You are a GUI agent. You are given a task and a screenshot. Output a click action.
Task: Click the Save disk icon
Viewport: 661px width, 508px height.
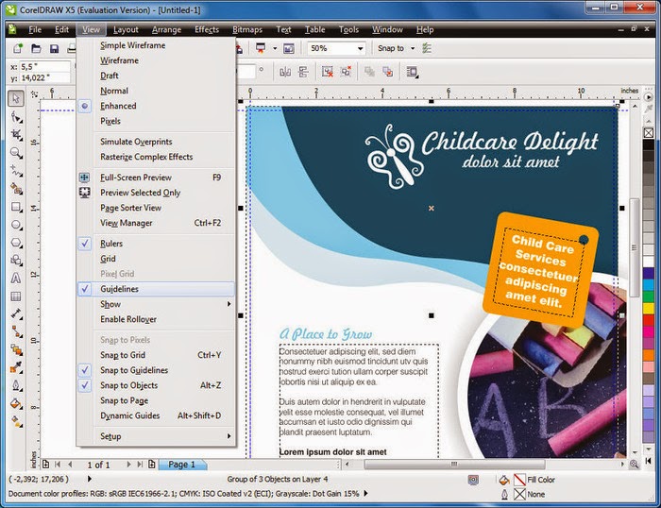54,48
